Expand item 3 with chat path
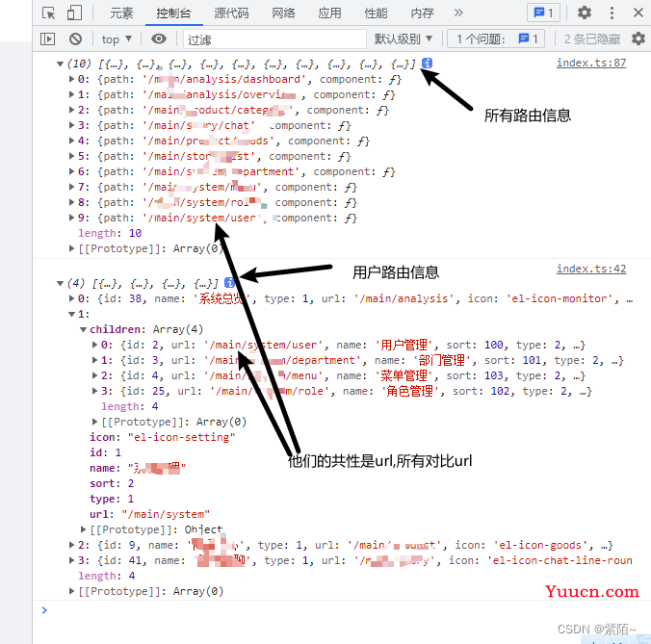 pos(72,125)
